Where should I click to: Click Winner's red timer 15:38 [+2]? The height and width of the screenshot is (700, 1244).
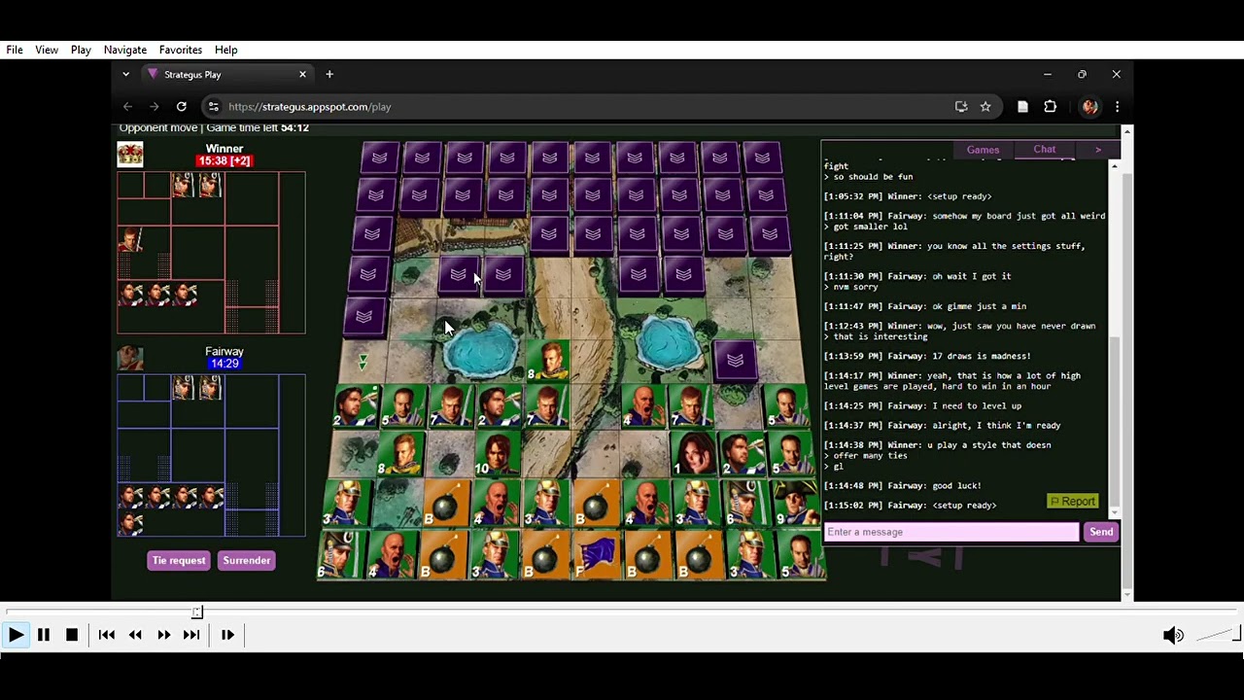tap(225, 160)
